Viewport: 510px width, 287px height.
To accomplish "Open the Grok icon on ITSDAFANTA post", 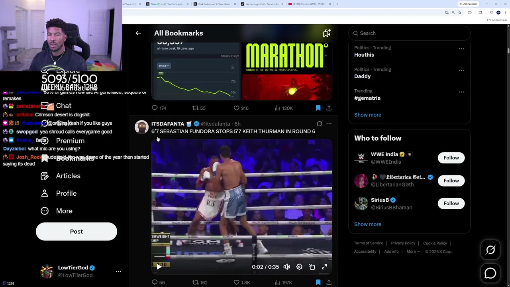I will [x=319, y=124].
